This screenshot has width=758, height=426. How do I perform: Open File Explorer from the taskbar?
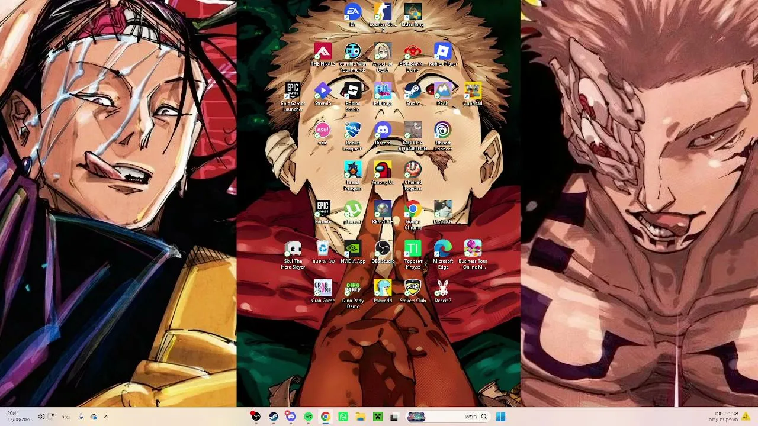(x=360, y=417)
